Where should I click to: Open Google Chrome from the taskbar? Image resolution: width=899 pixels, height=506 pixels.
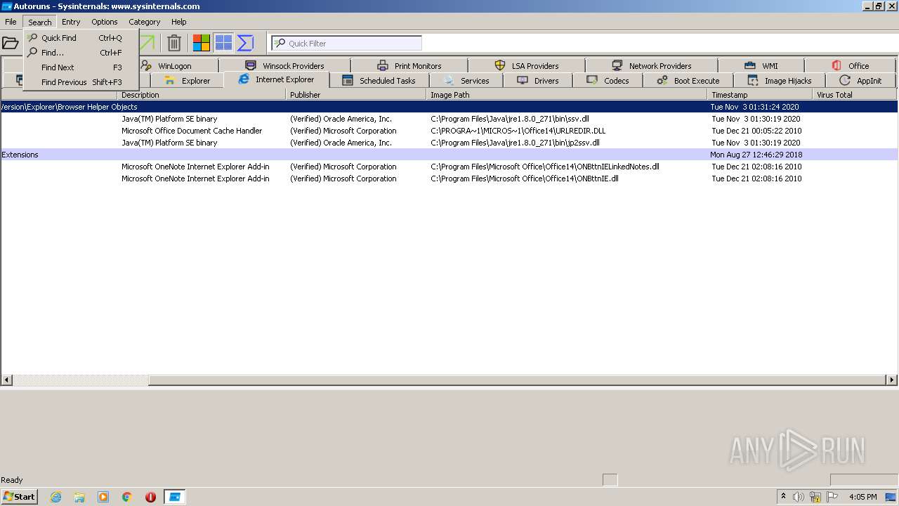point(127,497)
